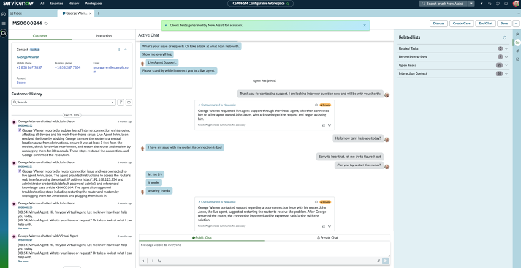This screenshot has width=521, height=268.
Task: Send the chat message
Action: pos(386,261)
